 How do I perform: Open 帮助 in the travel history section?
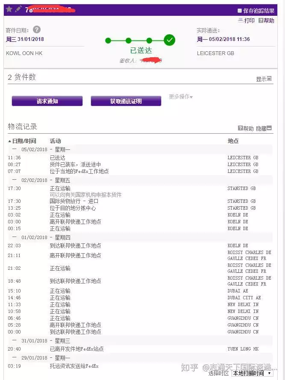245,129
